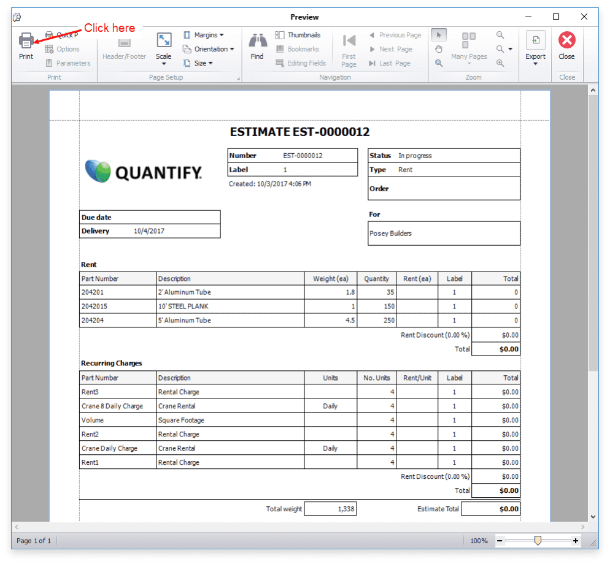Decrease zoom with status bar minus
610x564 pixels.
pyautogui.click(x=500, y=541)
